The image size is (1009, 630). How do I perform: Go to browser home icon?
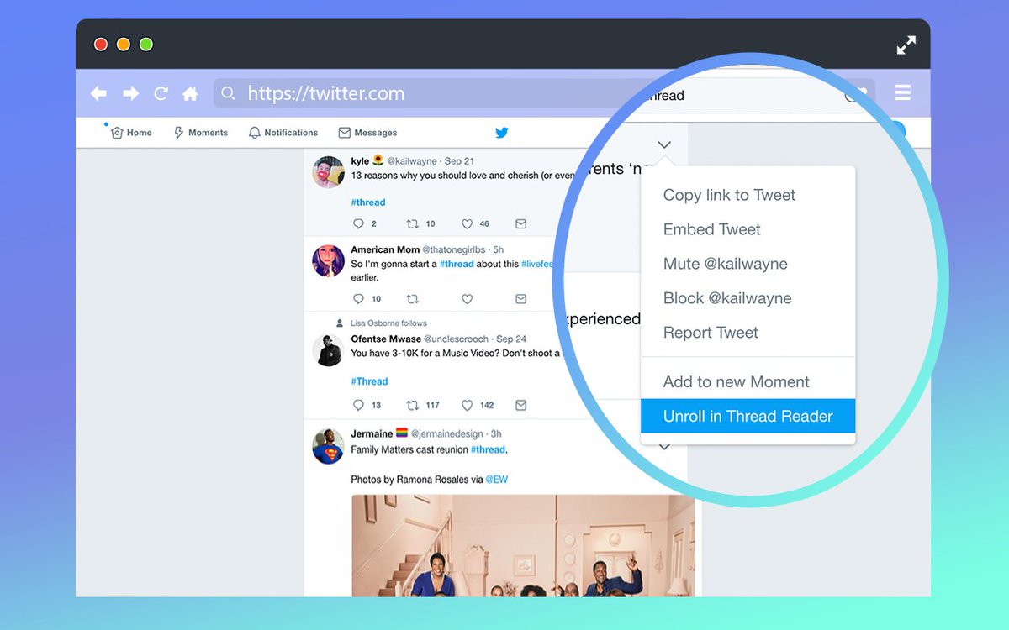point(191,93)
